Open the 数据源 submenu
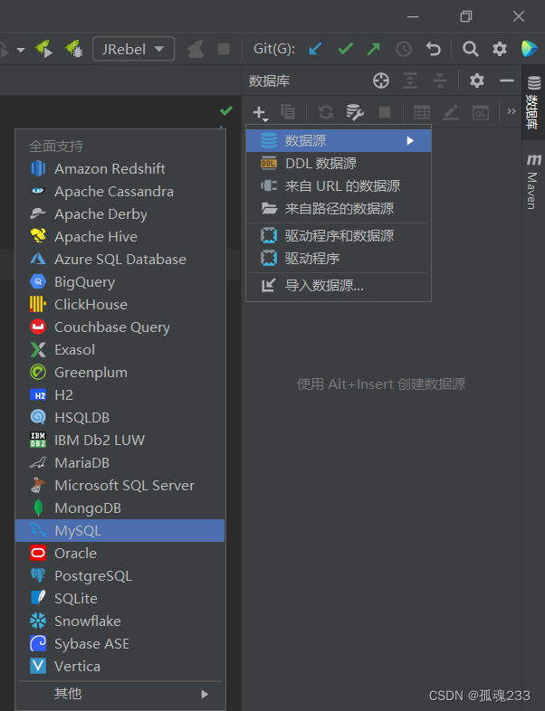 point(339,140)
